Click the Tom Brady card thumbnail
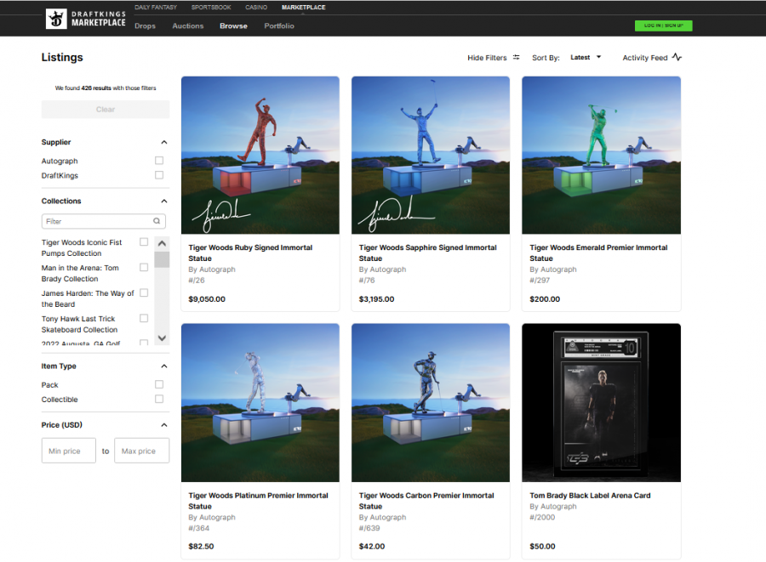 pos(602,403)
